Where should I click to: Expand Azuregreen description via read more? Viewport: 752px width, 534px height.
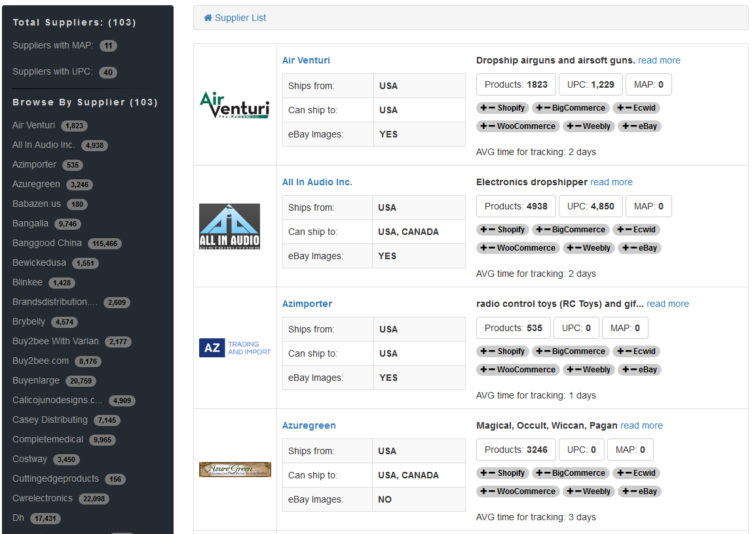pos(641,425)
